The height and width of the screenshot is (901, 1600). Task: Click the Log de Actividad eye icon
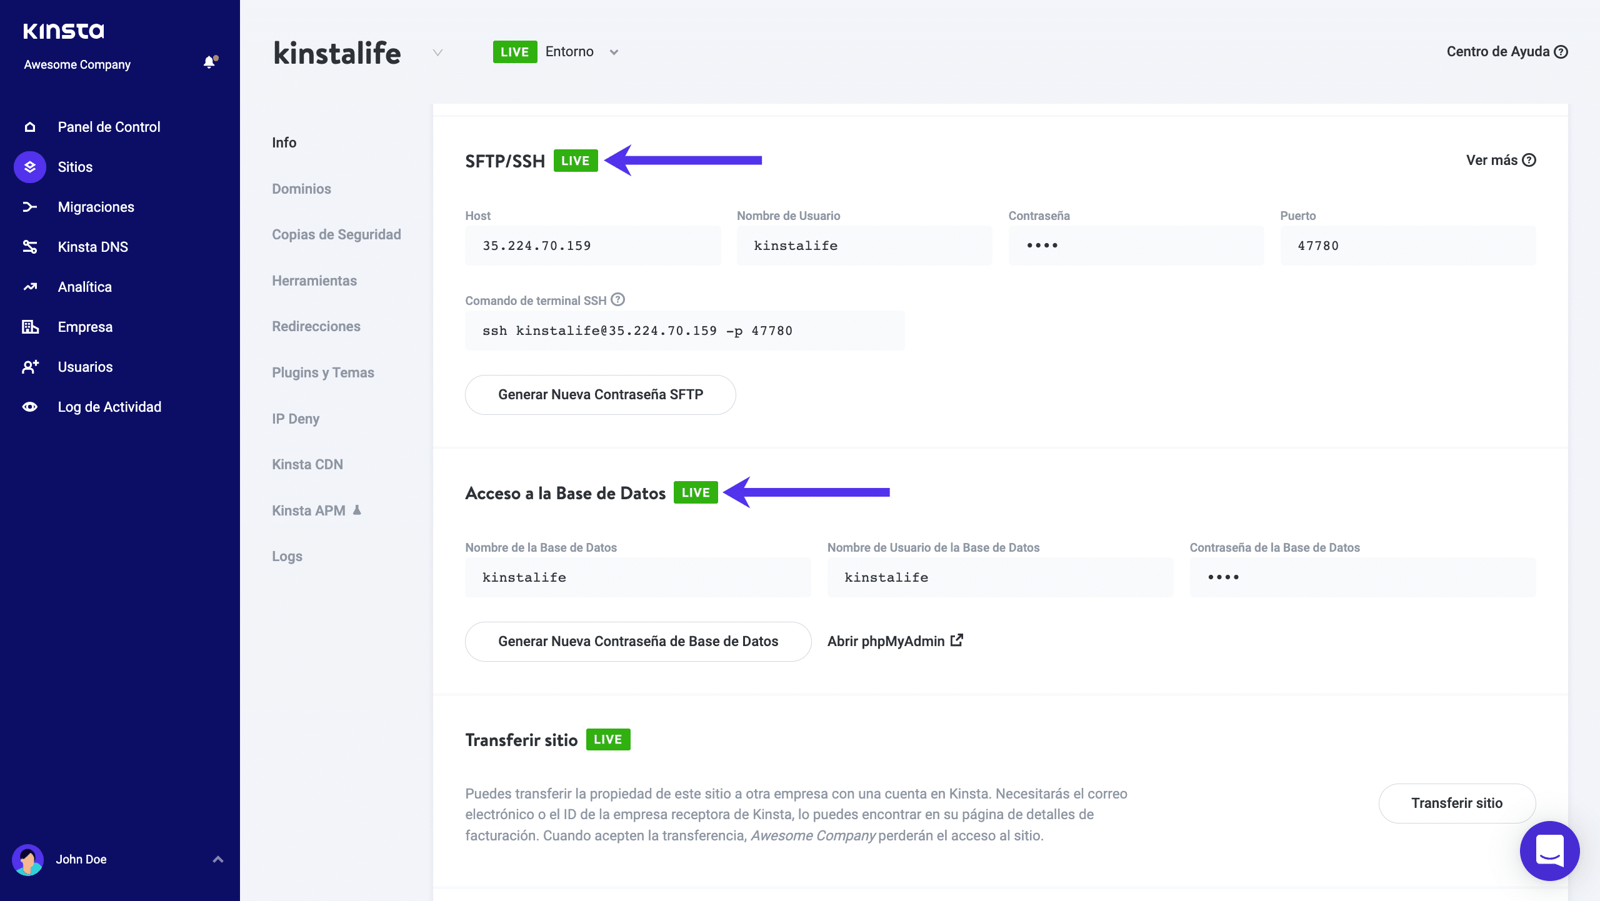pos(30,407)
